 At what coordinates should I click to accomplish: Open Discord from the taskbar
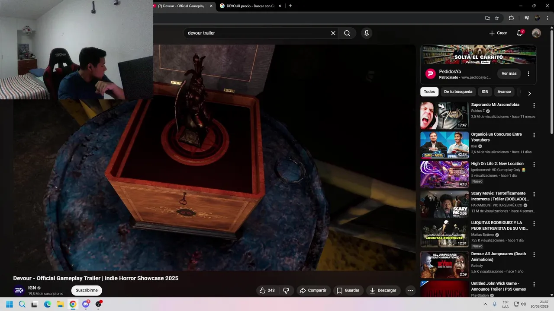86,304
